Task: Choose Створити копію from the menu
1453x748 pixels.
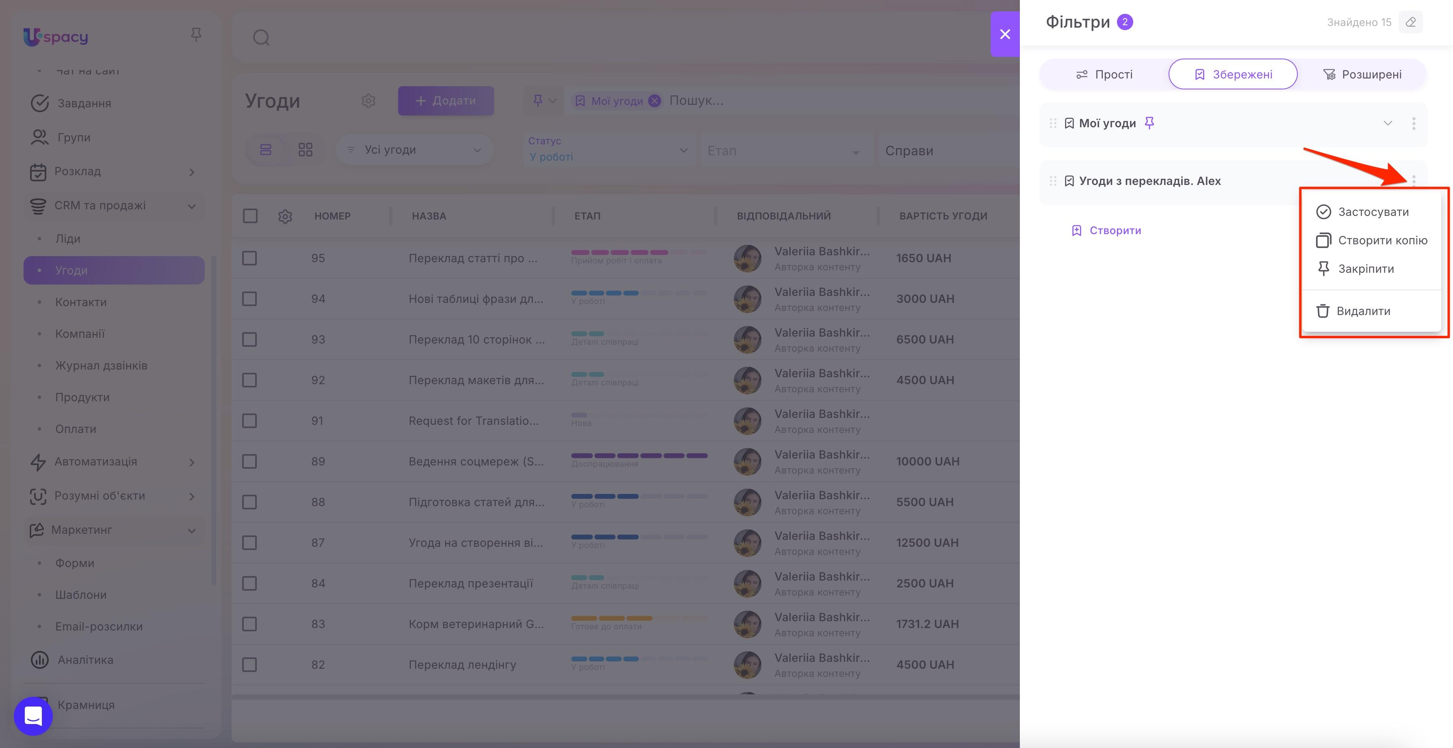Action: point(1371,241)
